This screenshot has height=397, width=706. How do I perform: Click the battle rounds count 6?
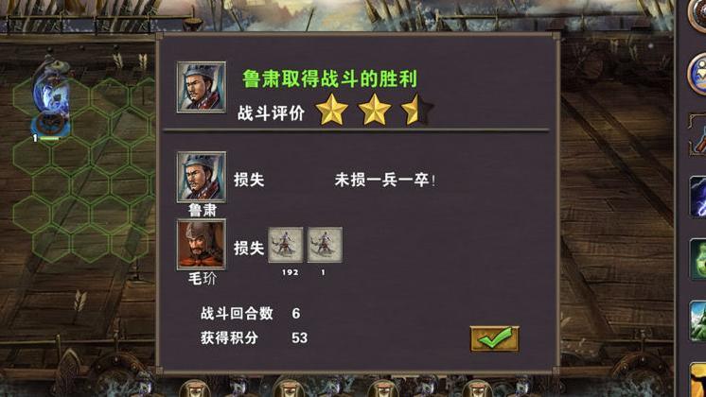tap(296, 314)
